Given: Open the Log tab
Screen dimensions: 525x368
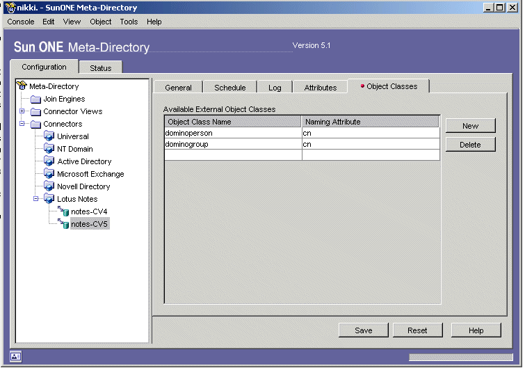Looking at the screenshot, I should [275, 88].
